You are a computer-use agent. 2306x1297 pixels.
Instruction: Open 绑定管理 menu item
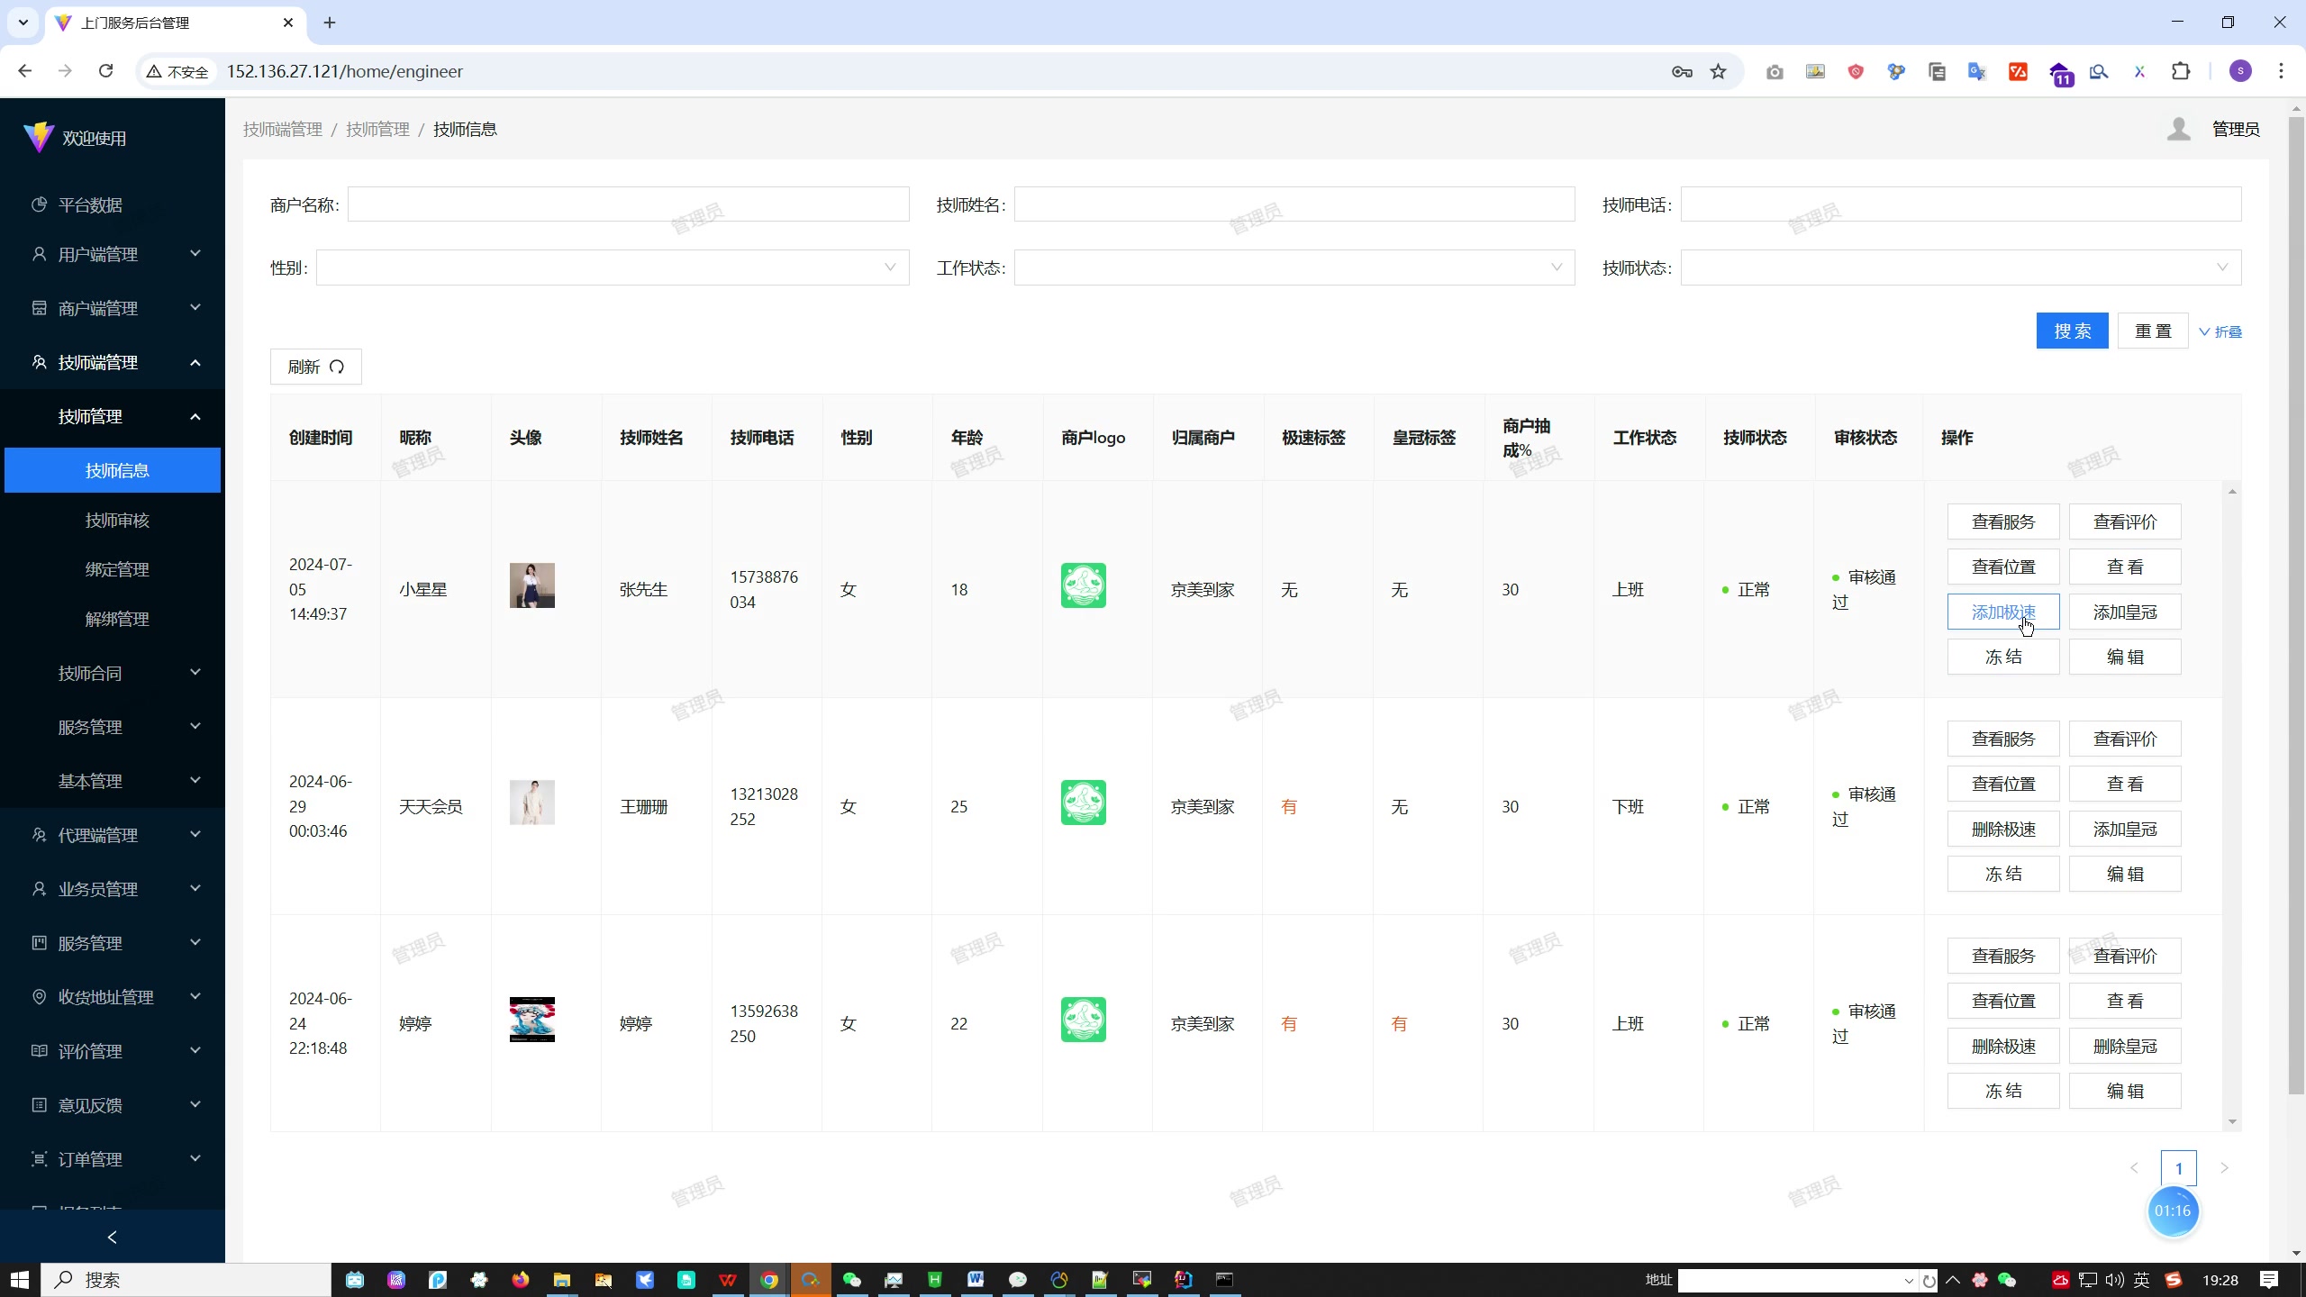pyautogui.click(x=117, y=569)
